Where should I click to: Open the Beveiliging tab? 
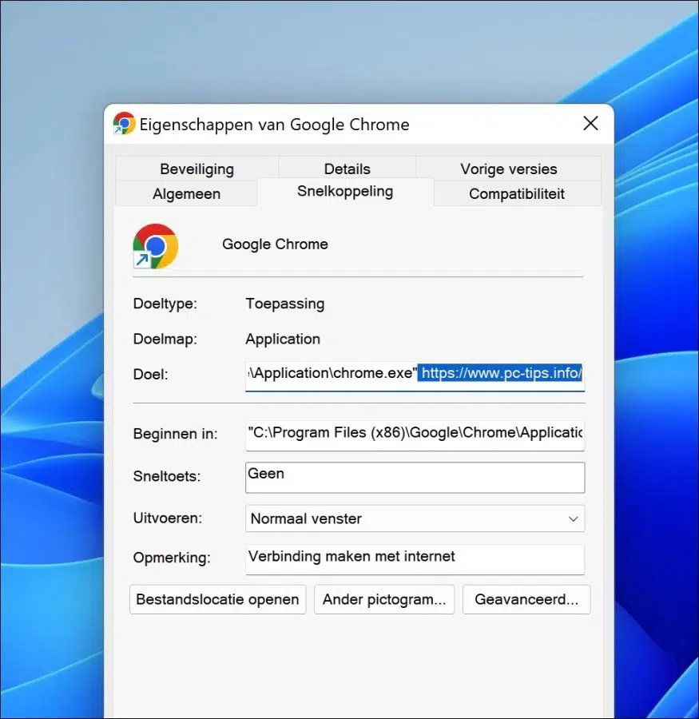197,169
